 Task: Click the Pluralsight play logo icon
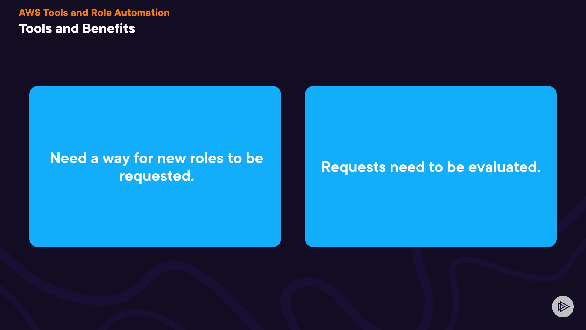pos(563,306)
